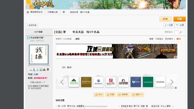Favorite the thread with the 收藏 button
Viewport: 194px width, 109px height.
tap(110, 95)
